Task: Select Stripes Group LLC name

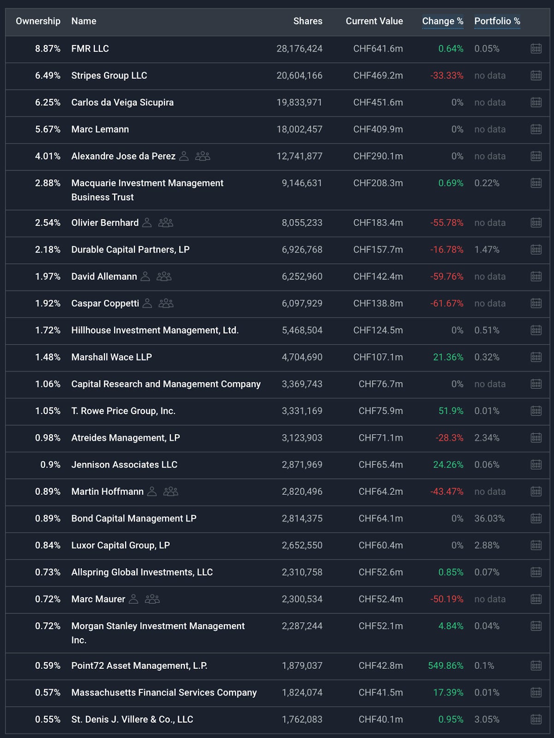Action: coord(109,75)
